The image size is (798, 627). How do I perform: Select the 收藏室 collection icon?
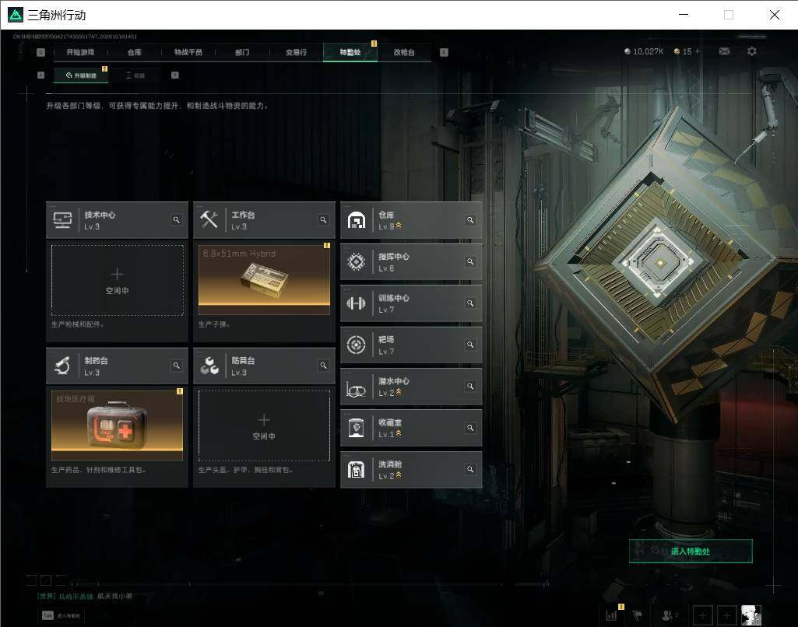357,428
